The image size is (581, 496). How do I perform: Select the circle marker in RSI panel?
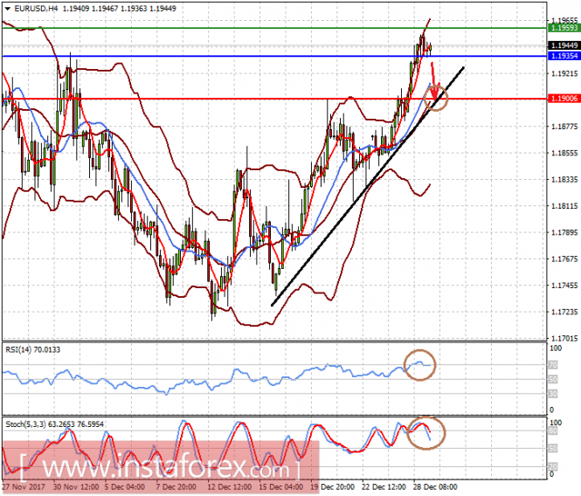(419, 365)
